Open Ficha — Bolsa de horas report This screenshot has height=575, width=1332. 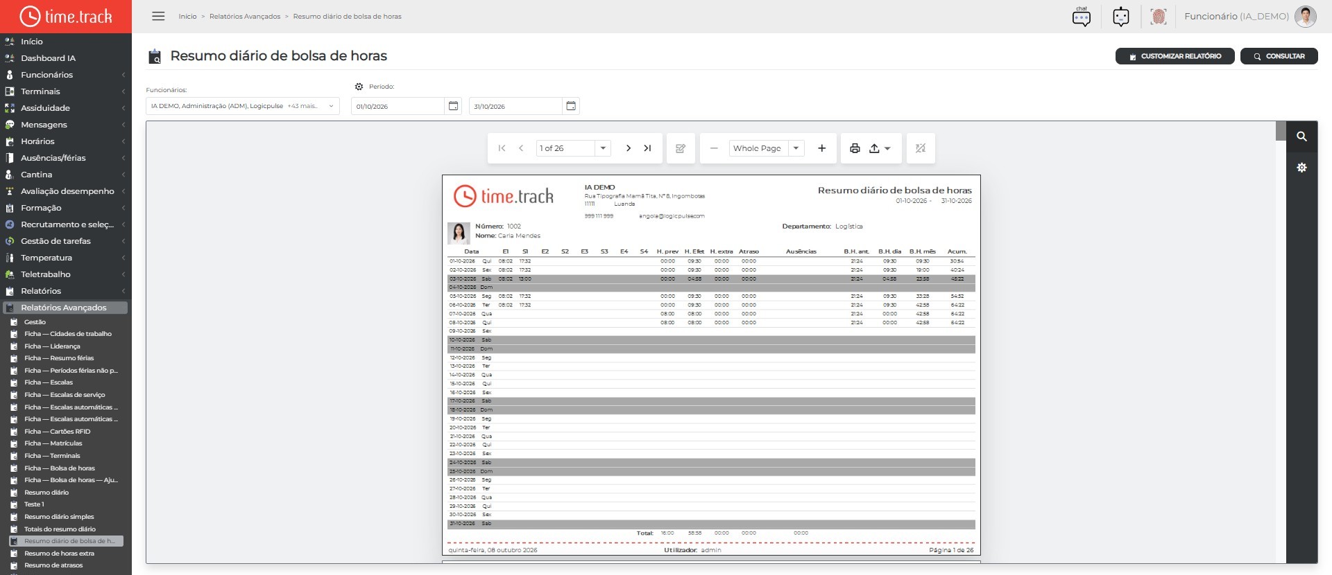point(60,468)
